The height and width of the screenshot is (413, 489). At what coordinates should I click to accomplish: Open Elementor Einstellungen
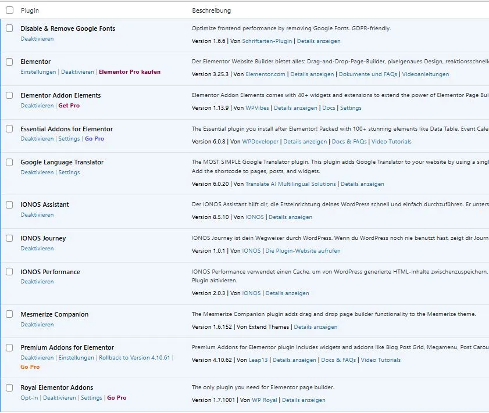point(38,72)
